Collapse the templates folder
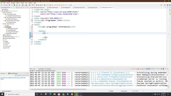 tap(4, 27)
